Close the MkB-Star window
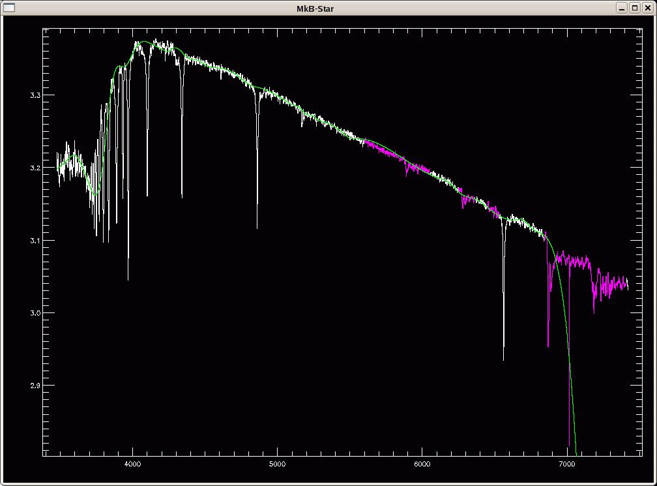657x486 pixels. [647, 7]
